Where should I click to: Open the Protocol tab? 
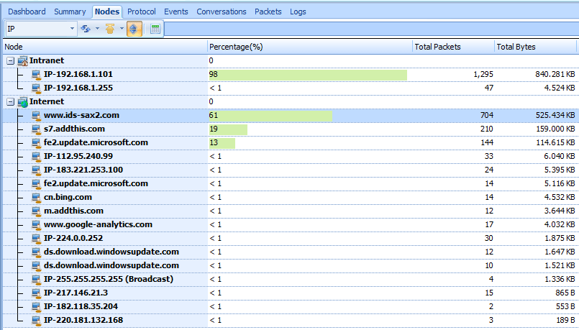click(142, 12)
